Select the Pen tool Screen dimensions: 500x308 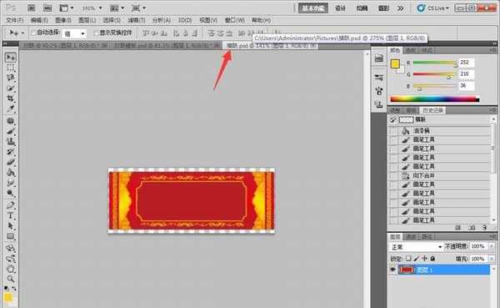click(11, 205)
